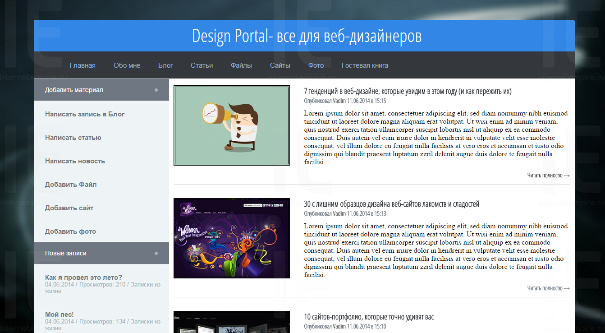The height and width of the screenshot is (333, 605).
Task: Click Читать полностью under the 30 образцов article
Action: coord(549,288)
